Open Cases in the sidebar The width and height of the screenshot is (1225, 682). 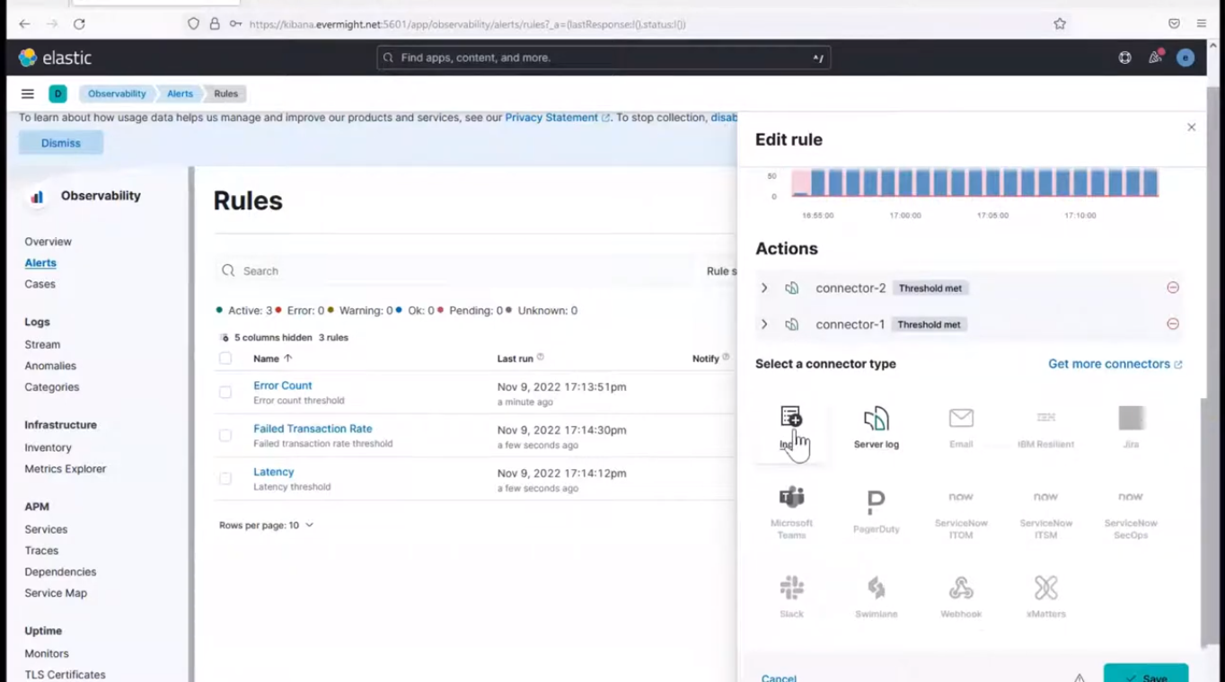coord(40,284)
